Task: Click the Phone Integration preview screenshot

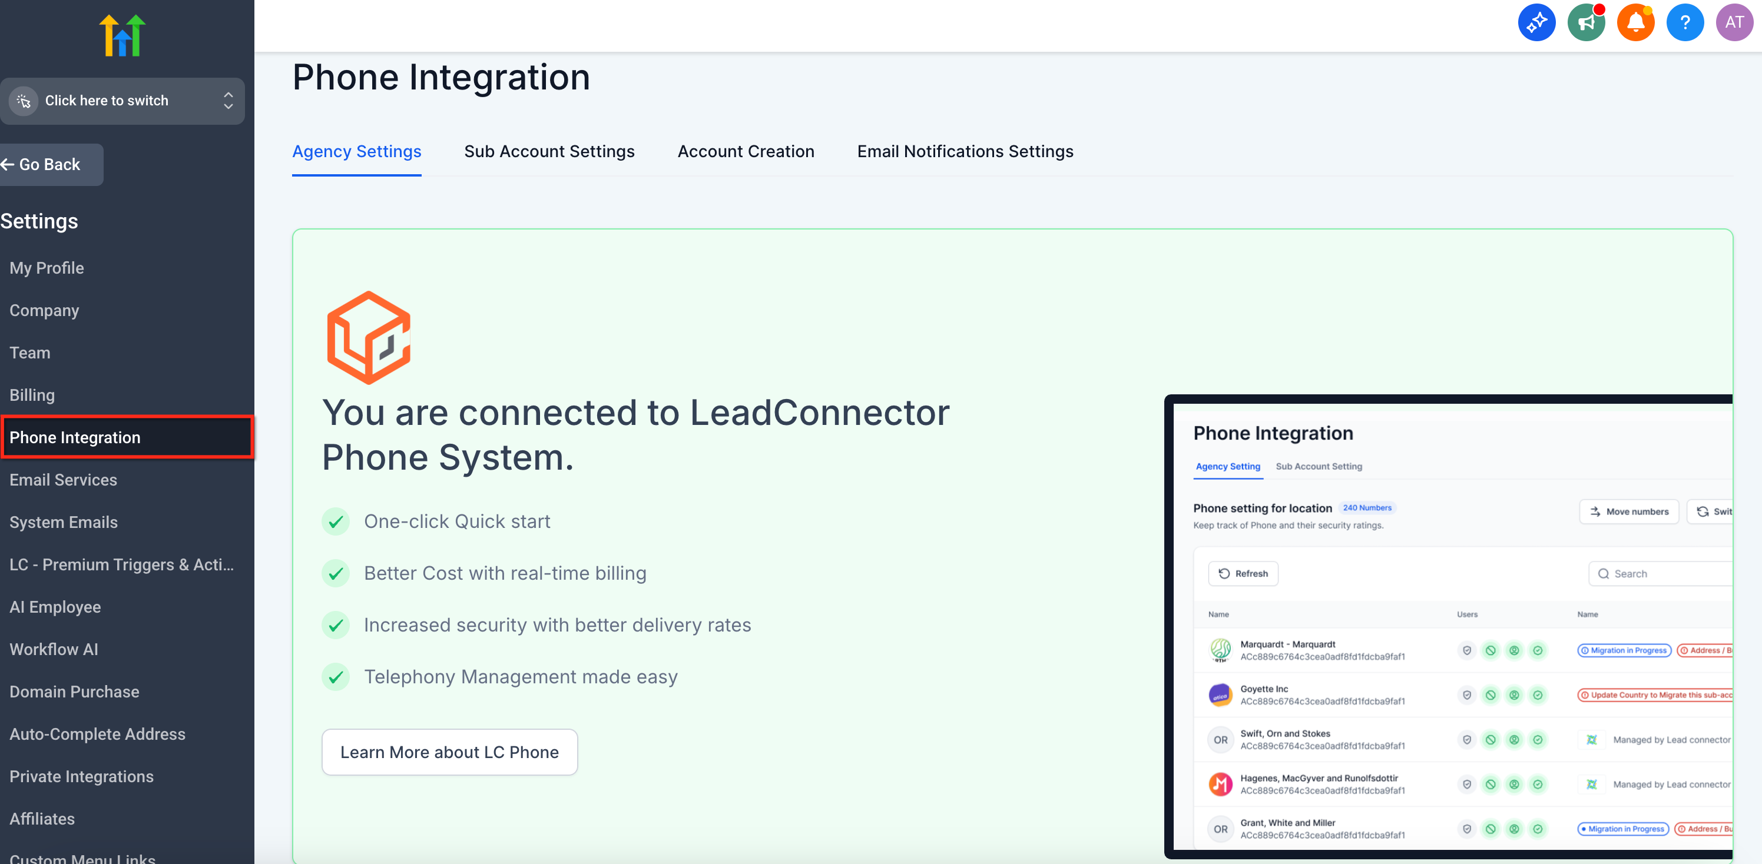Action: coord(1450,626)
